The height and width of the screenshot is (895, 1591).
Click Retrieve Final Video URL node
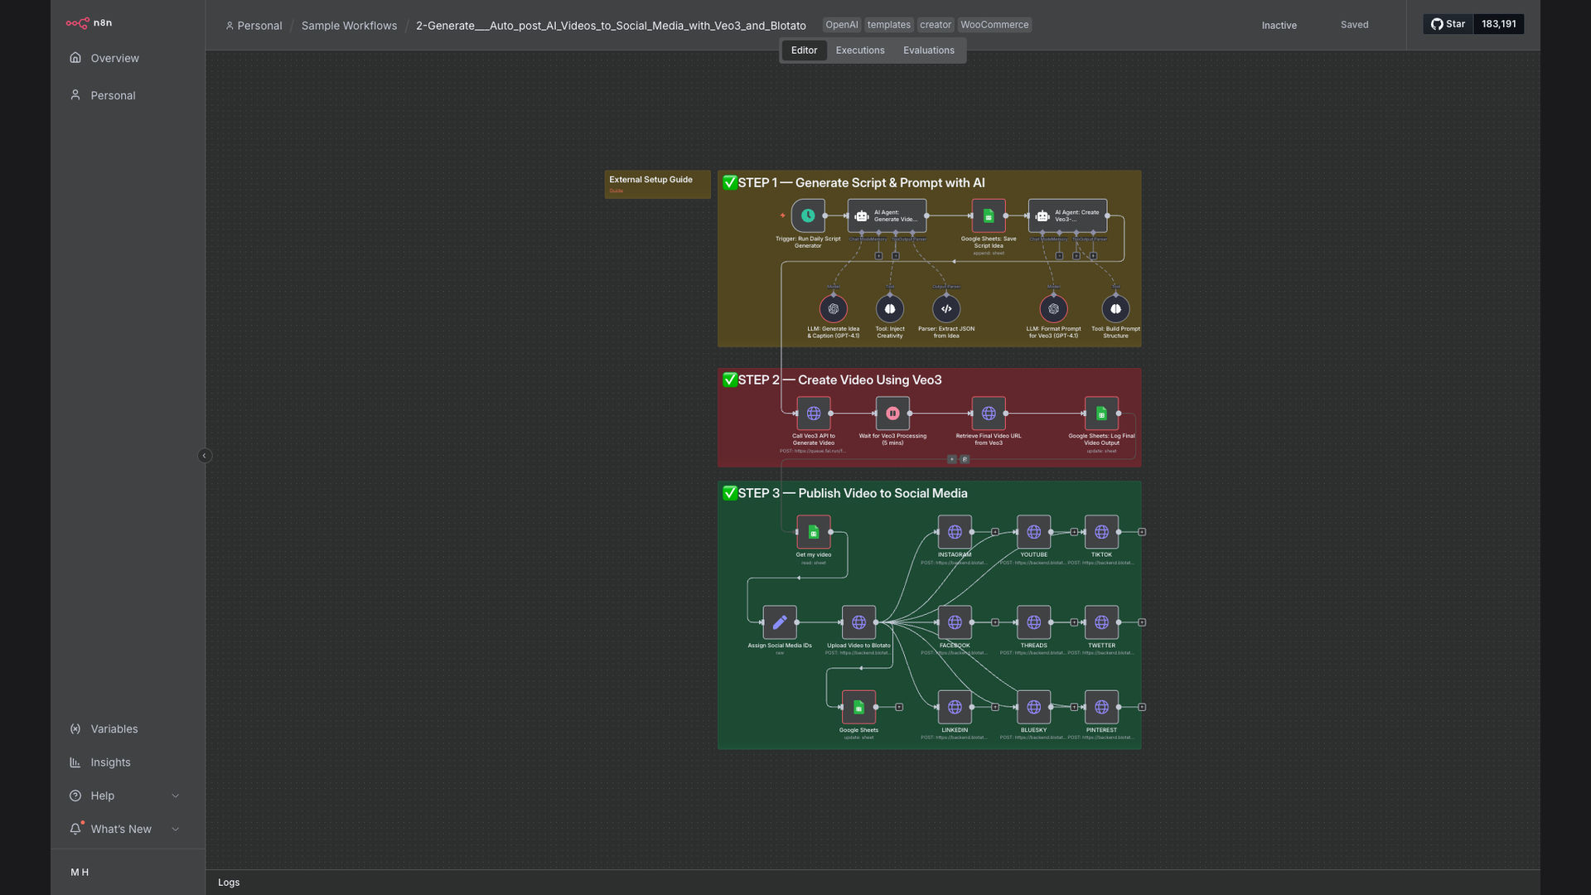989,413
